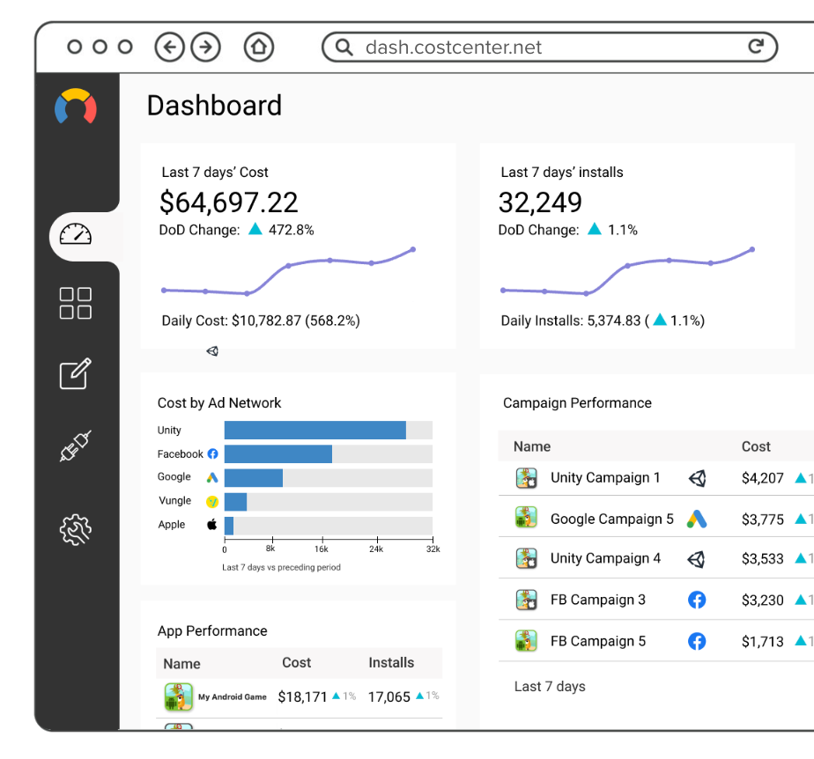
Task: Open the Unity Campaign 1 name
Action: (605, 477)
